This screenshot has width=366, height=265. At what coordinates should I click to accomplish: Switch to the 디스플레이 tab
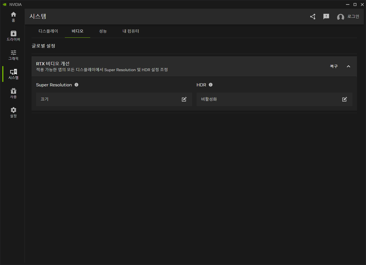point(48,31)
